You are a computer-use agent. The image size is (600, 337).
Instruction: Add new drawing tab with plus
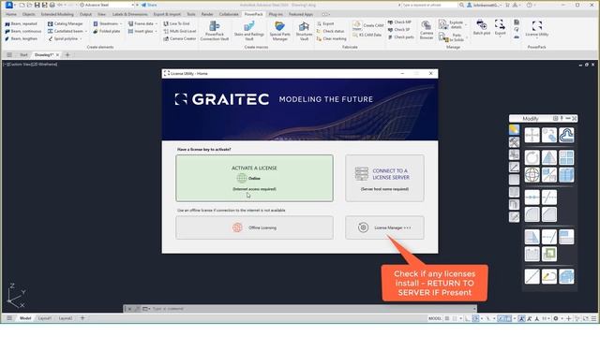(x=67, y=55)
